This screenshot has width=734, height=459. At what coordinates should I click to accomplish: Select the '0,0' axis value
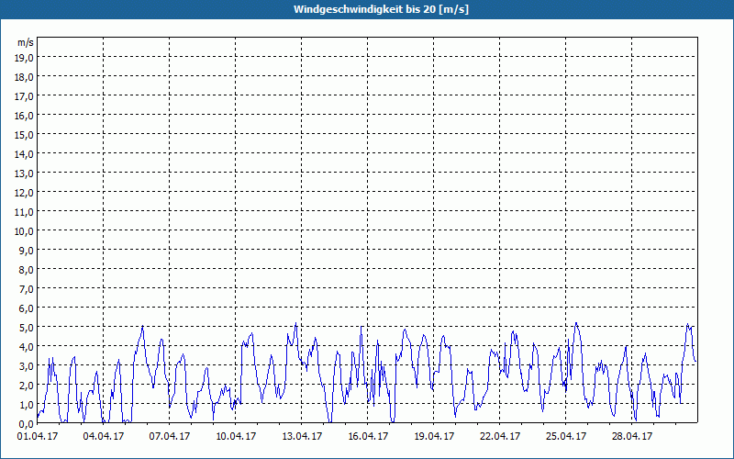tap(27, 423)
